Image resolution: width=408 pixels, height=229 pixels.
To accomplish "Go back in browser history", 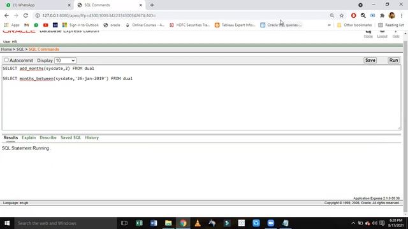I will pos(6,15).
